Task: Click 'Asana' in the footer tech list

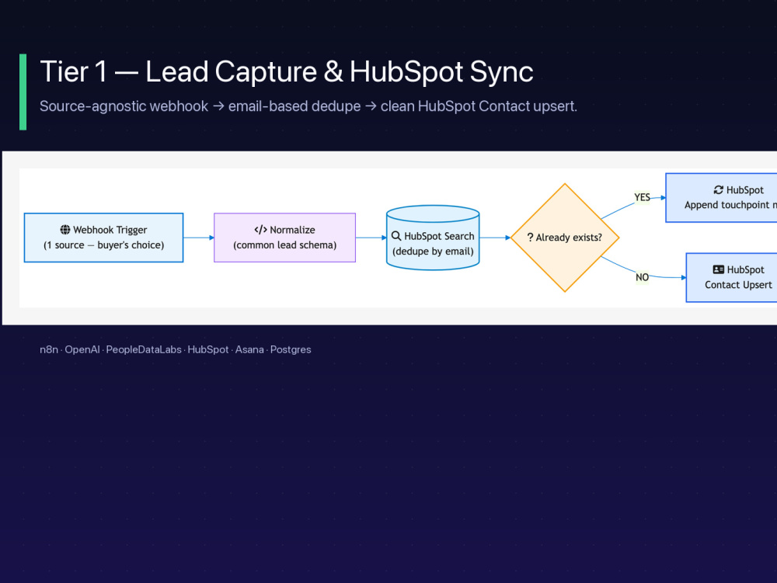Action: (249, 349)
